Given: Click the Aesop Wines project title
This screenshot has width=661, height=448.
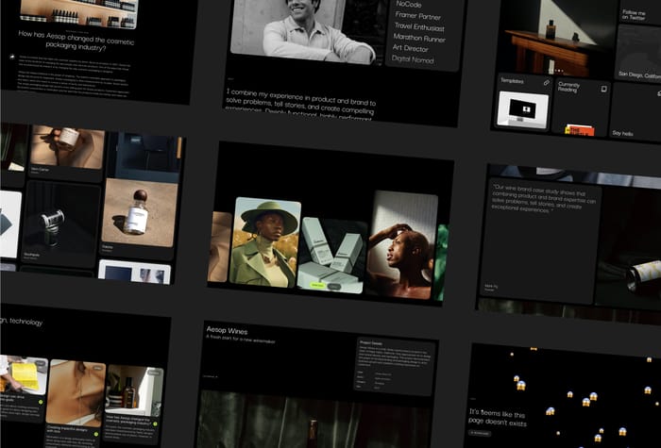Looking at the screenshot, I should pos(227,330).
